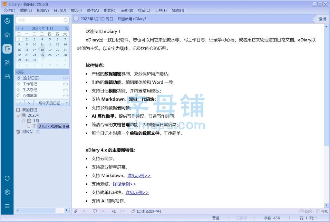Open the 标签 panel options menu icon
This screenshot has width=330, height=222.
tap(66, 72)
